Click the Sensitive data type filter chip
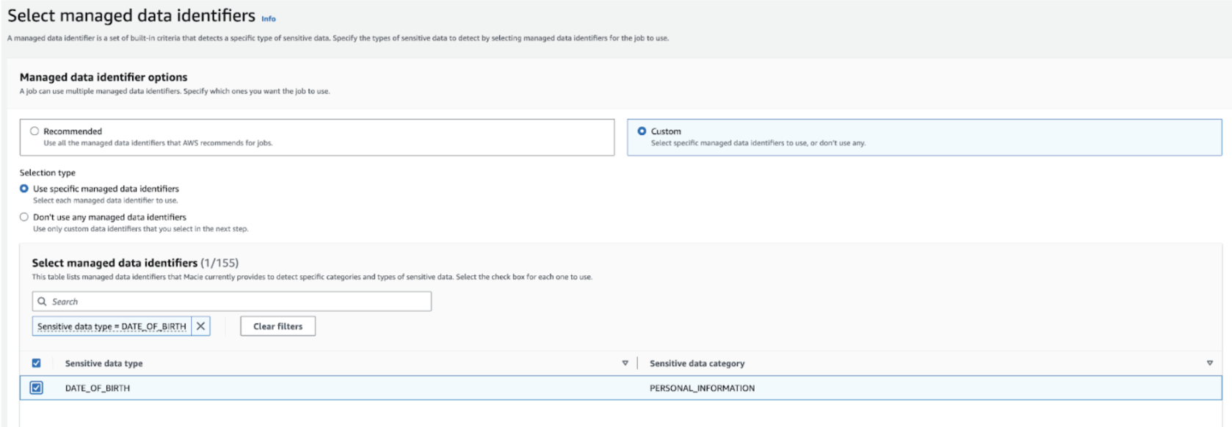 (112, 326)
